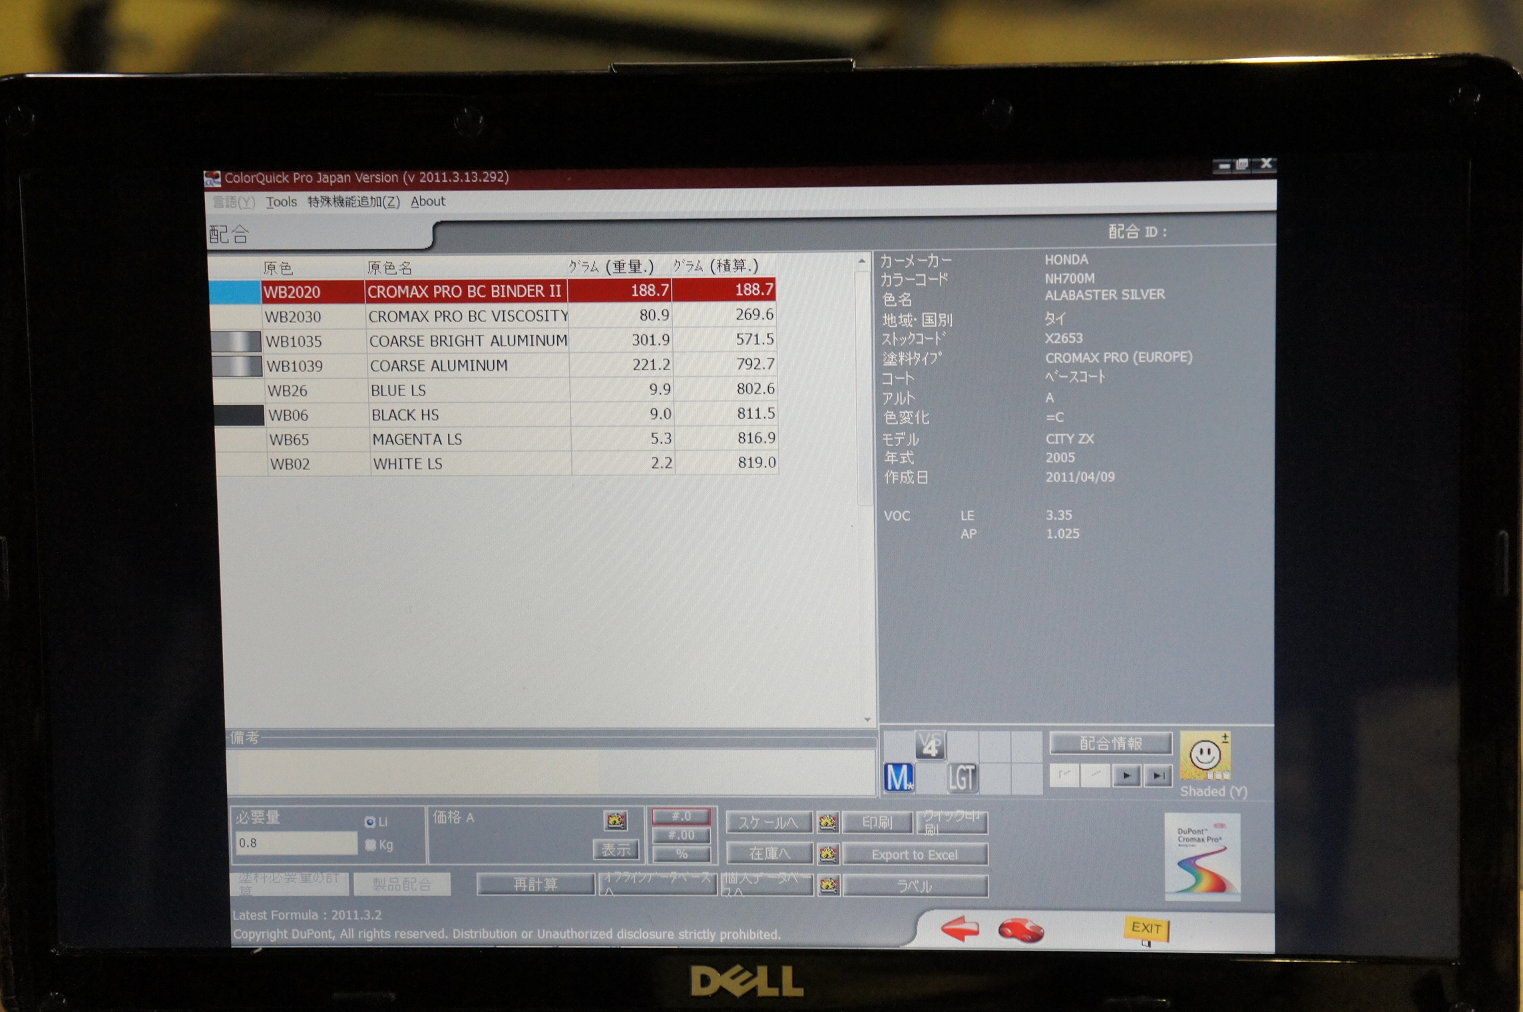Click the スケールへ button

[x=769, y=823]
